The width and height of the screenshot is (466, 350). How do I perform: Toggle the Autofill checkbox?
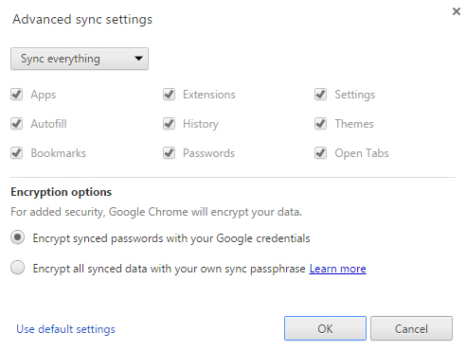[x=16, y=124]
